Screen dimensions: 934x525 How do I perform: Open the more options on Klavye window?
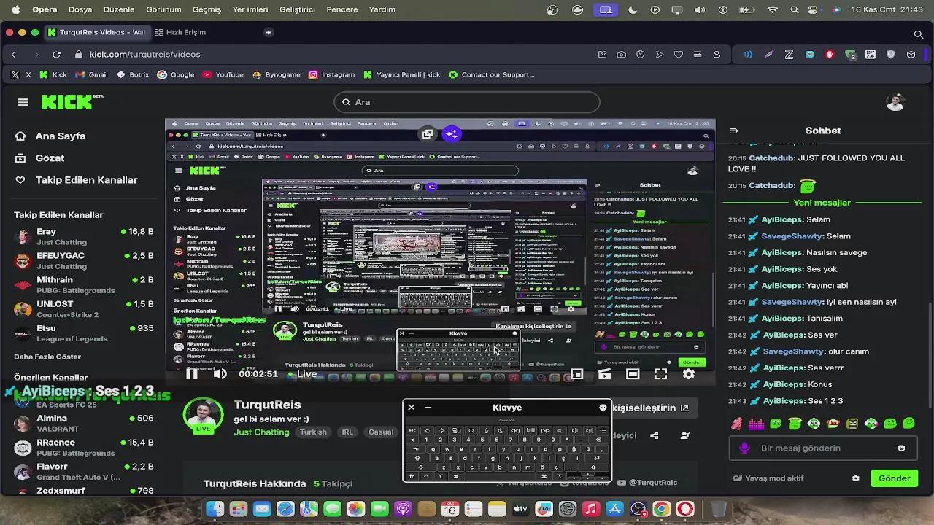coord(603,408)
